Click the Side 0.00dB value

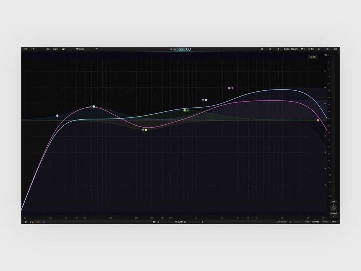[x=315, y=222]
